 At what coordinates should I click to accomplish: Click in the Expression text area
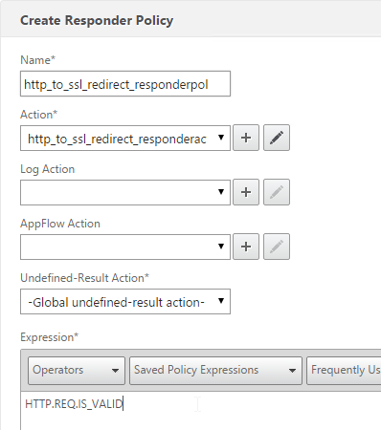(201, 411)
